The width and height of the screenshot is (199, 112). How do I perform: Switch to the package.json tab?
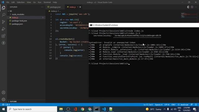coord(55,7)
